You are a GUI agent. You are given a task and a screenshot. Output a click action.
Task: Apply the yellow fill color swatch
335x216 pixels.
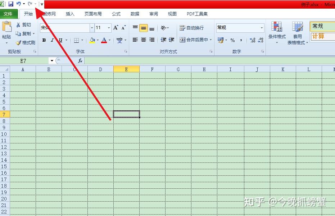coord(92,40)
